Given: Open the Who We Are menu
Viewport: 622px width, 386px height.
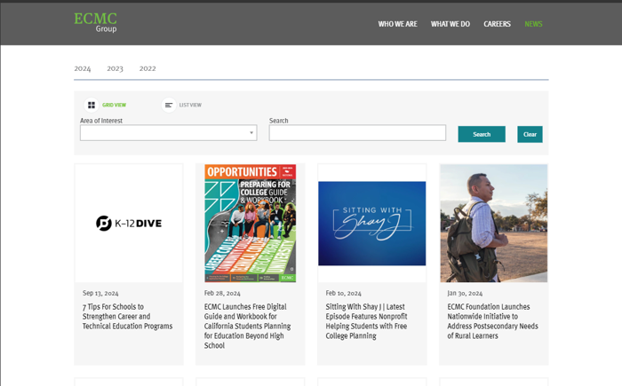Looking at the screenshot, I should coord(397,24).
